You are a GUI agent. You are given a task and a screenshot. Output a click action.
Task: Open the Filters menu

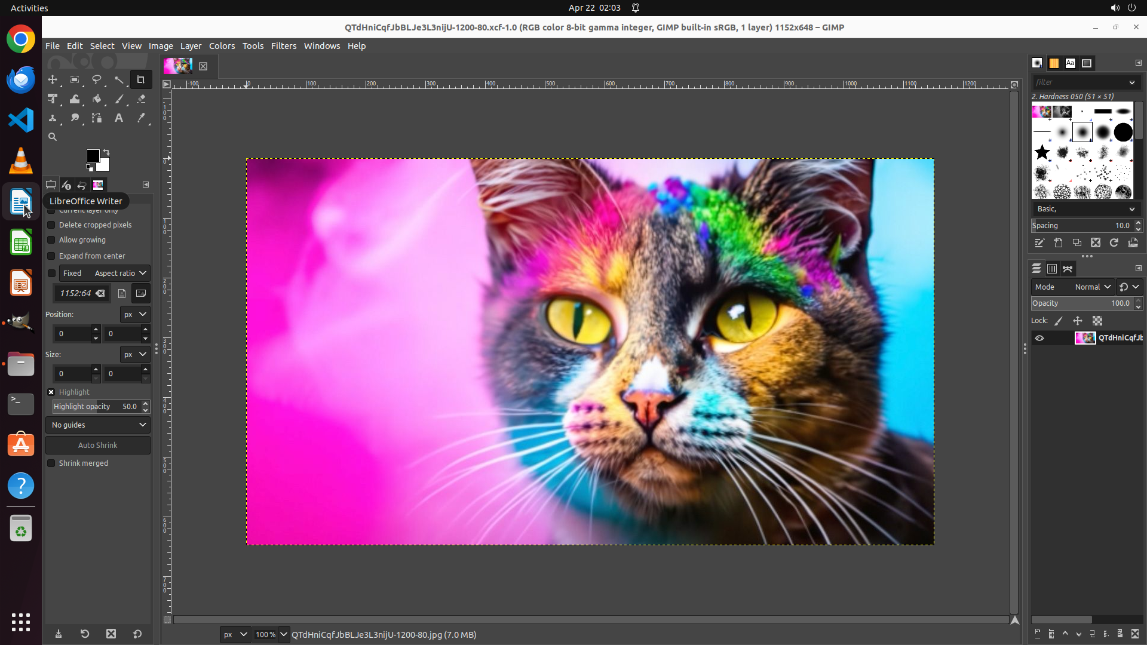[x=283, y=46]
